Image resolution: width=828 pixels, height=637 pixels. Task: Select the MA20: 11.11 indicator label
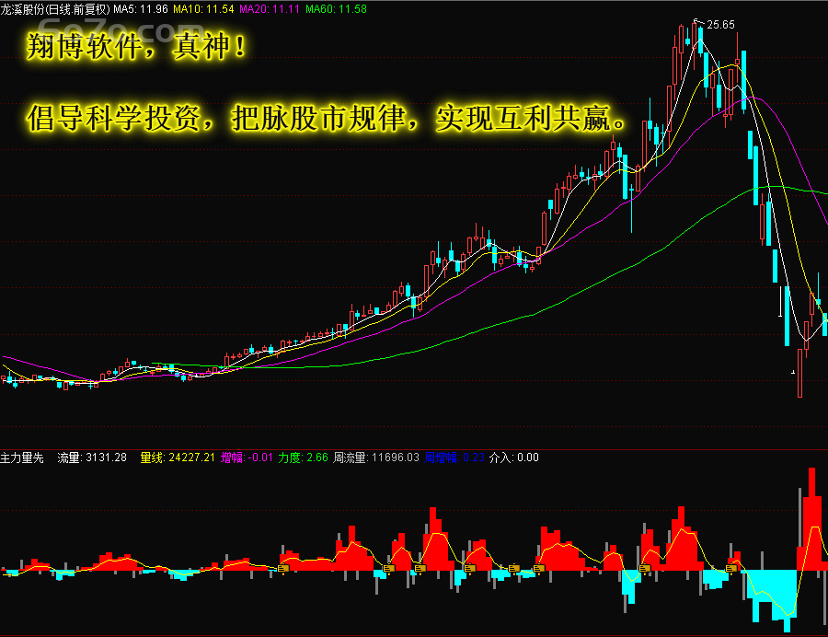click(x=270, y=9)
